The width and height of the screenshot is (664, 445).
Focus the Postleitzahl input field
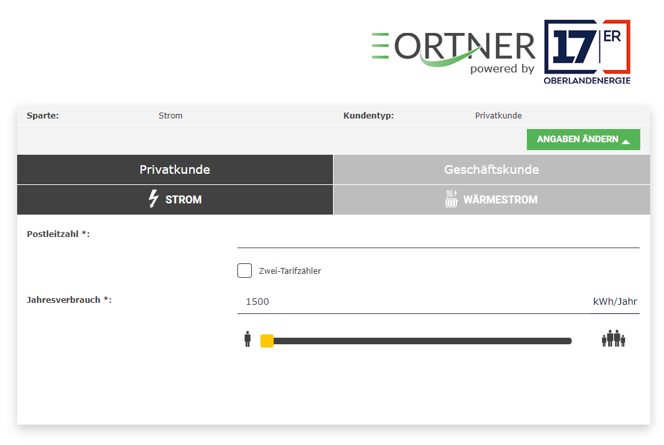click(x=438, y=237)
